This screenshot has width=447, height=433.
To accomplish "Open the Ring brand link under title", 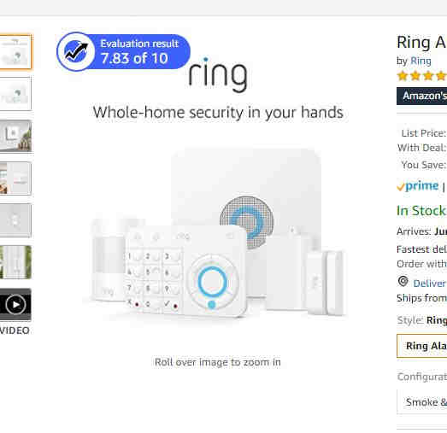I will [421, 61].
